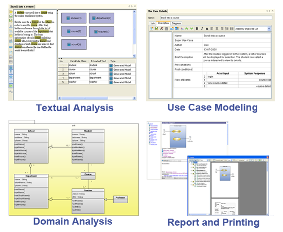Click row number 1 button in candidate table
The image size is (283, 232).
click(x=63, y=65)
